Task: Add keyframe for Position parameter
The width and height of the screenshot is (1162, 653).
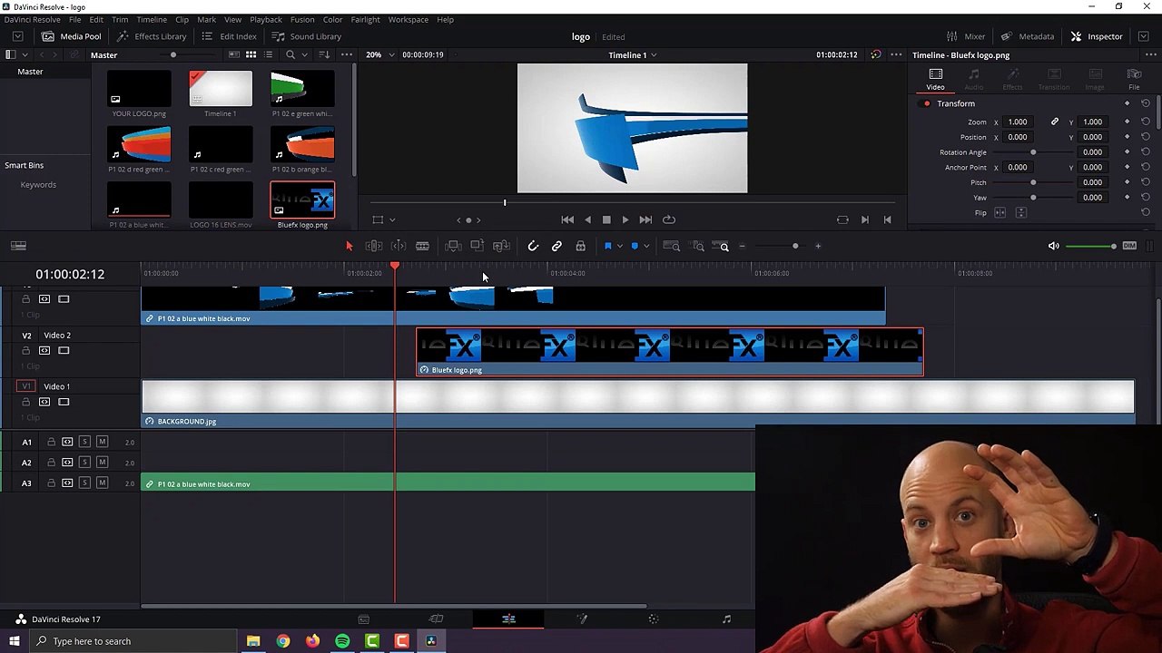Action: pos(1128,137)
